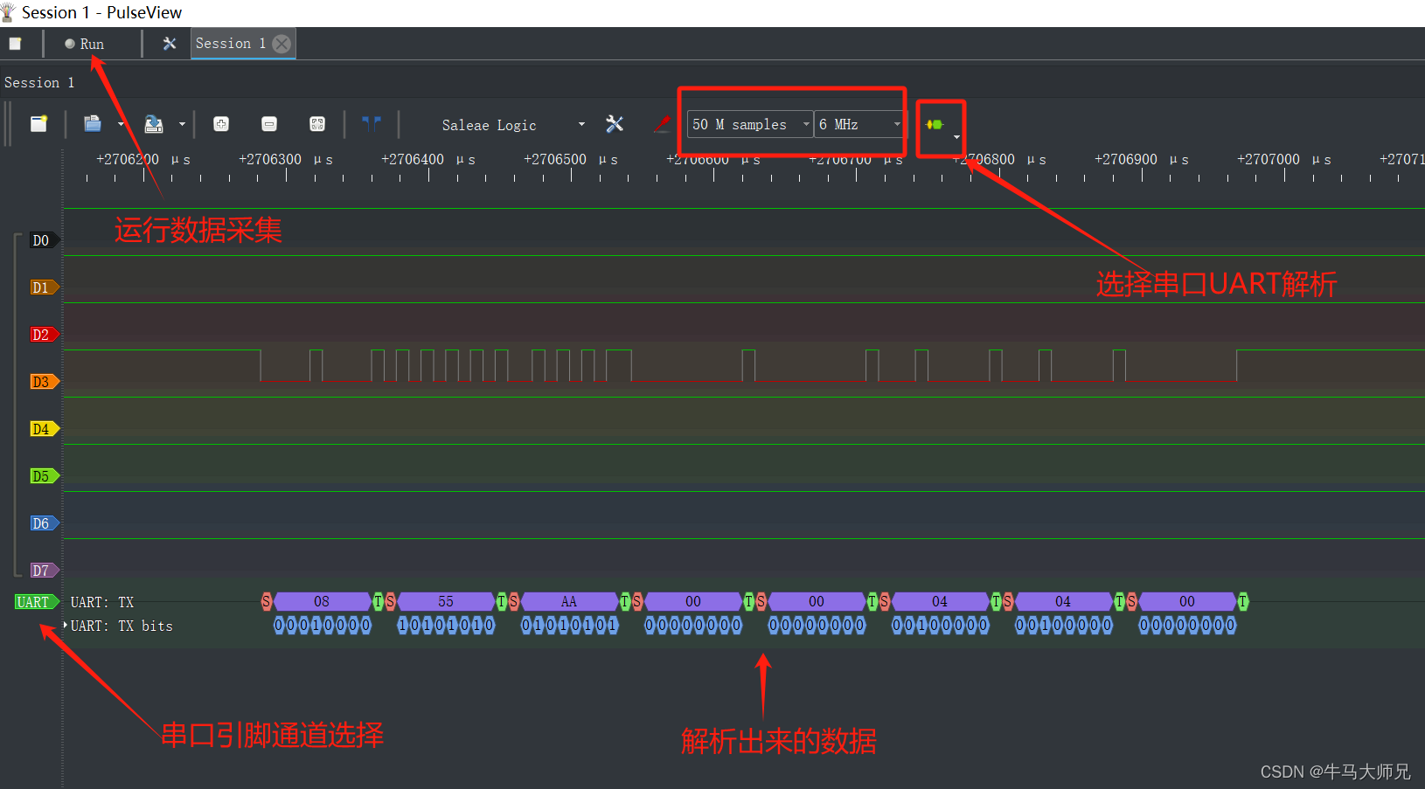Switch to the Session 1 tab
This screenshot has height=789, width=1425.
pos(229,43)
